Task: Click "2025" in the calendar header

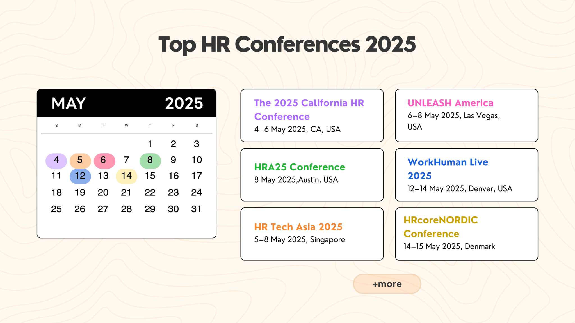Action: pos(184,103)
